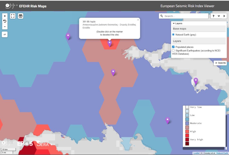This screenshot has width=229, height=155.
Task: Zoom out with the minus button
Action: coord(5,27)
